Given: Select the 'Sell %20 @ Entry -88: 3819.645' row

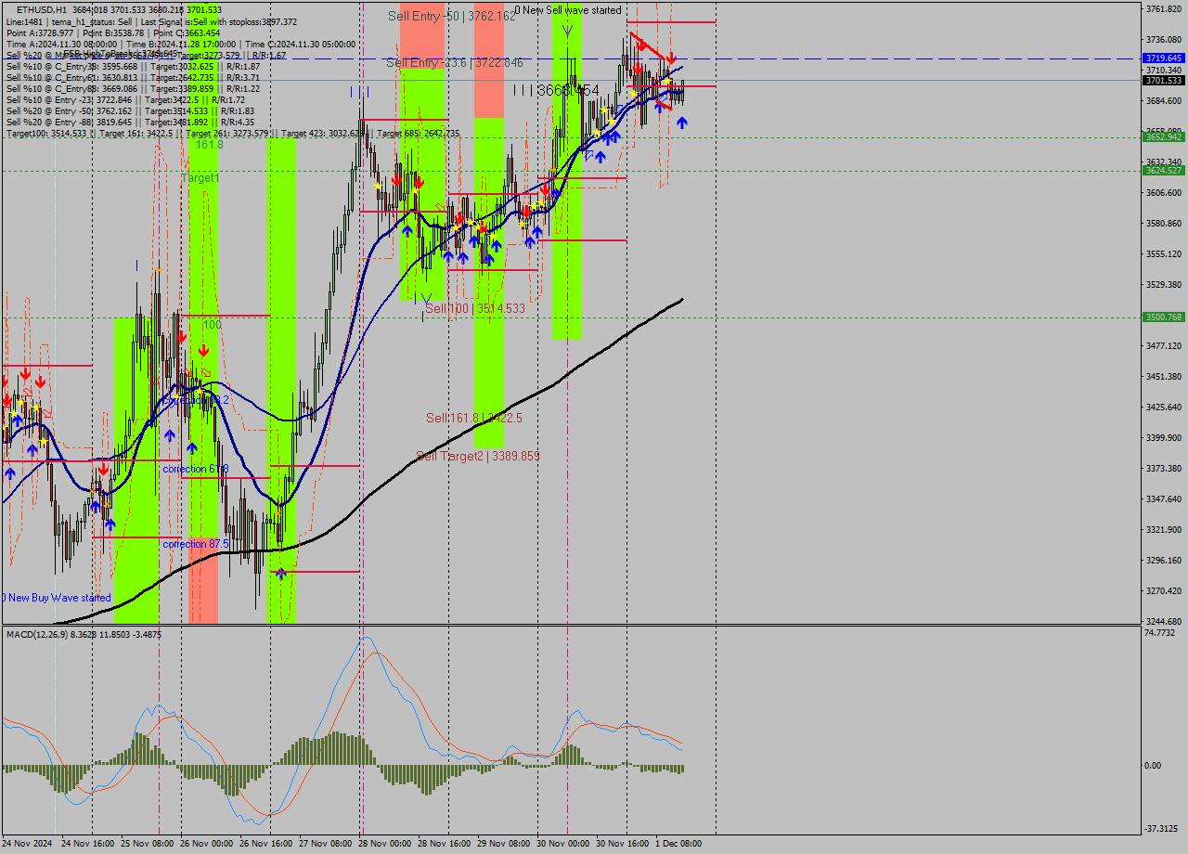Looking at the screenshot, I should 130,122.
